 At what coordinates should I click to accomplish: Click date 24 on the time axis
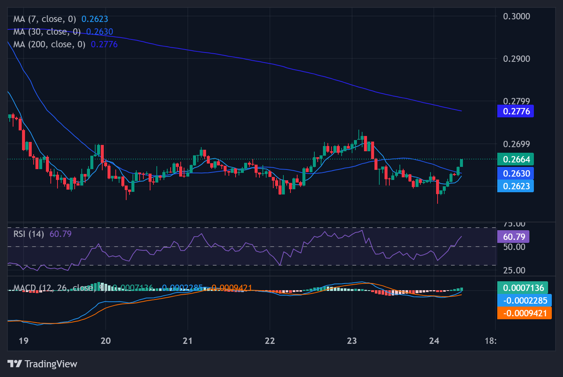(x=434, y=341)
